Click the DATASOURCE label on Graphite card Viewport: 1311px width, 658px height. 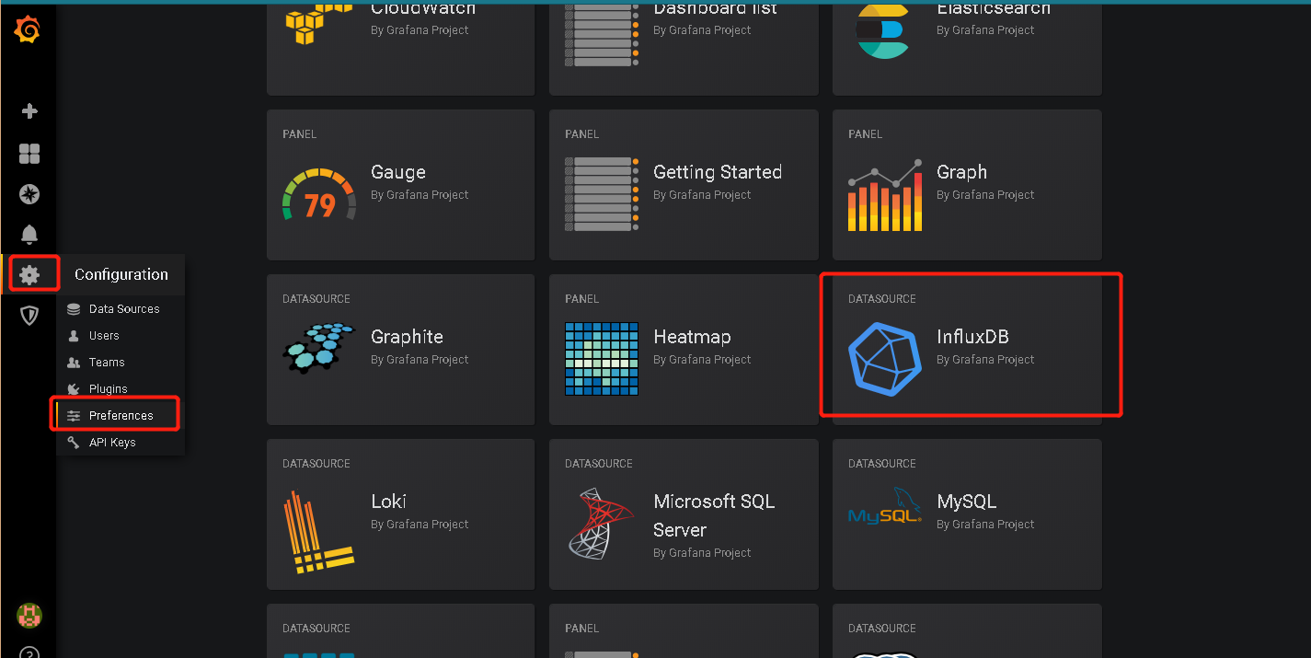[x=316, y=299]
